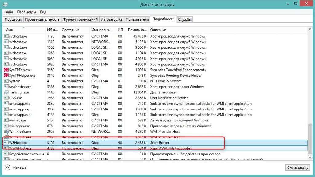Click the scrollbar down arrow

310,158
